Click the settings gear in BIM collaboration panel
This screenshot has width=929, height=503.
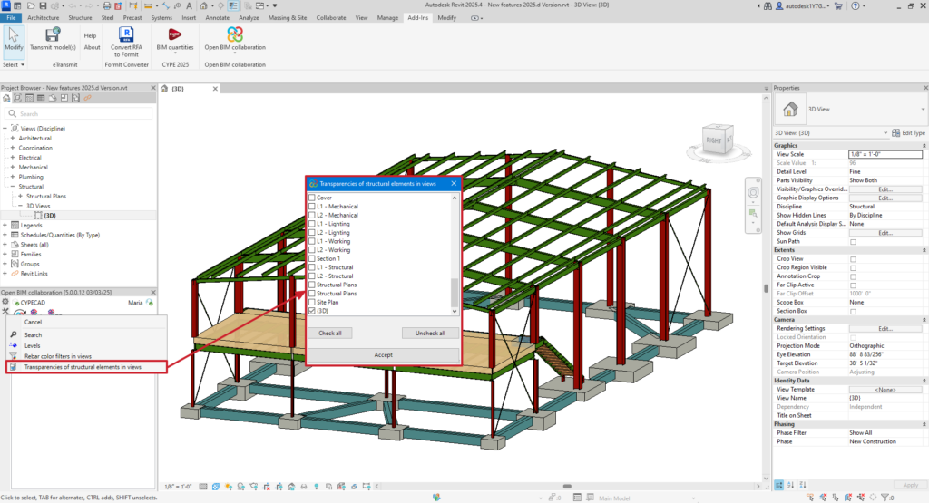click(x=5, y=302)
